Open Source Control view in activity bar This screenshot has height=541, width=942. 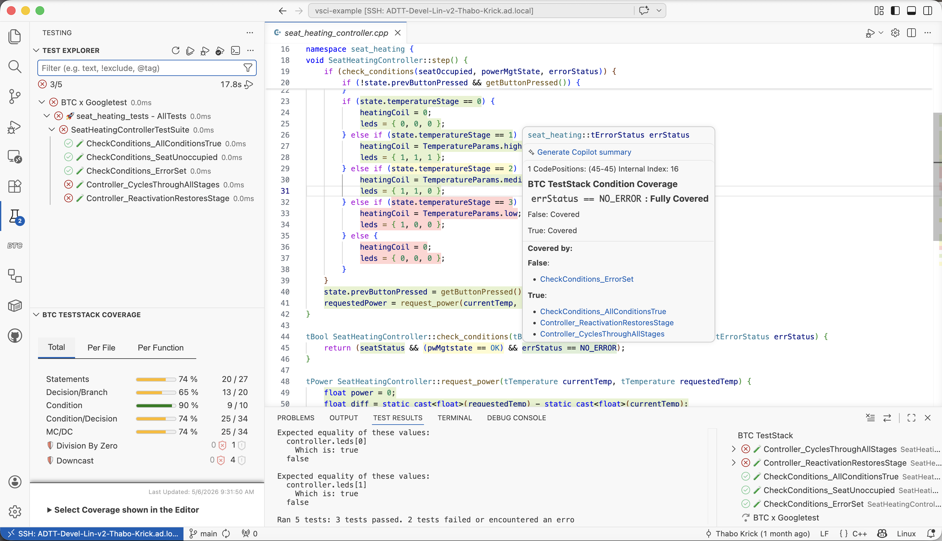15,96
